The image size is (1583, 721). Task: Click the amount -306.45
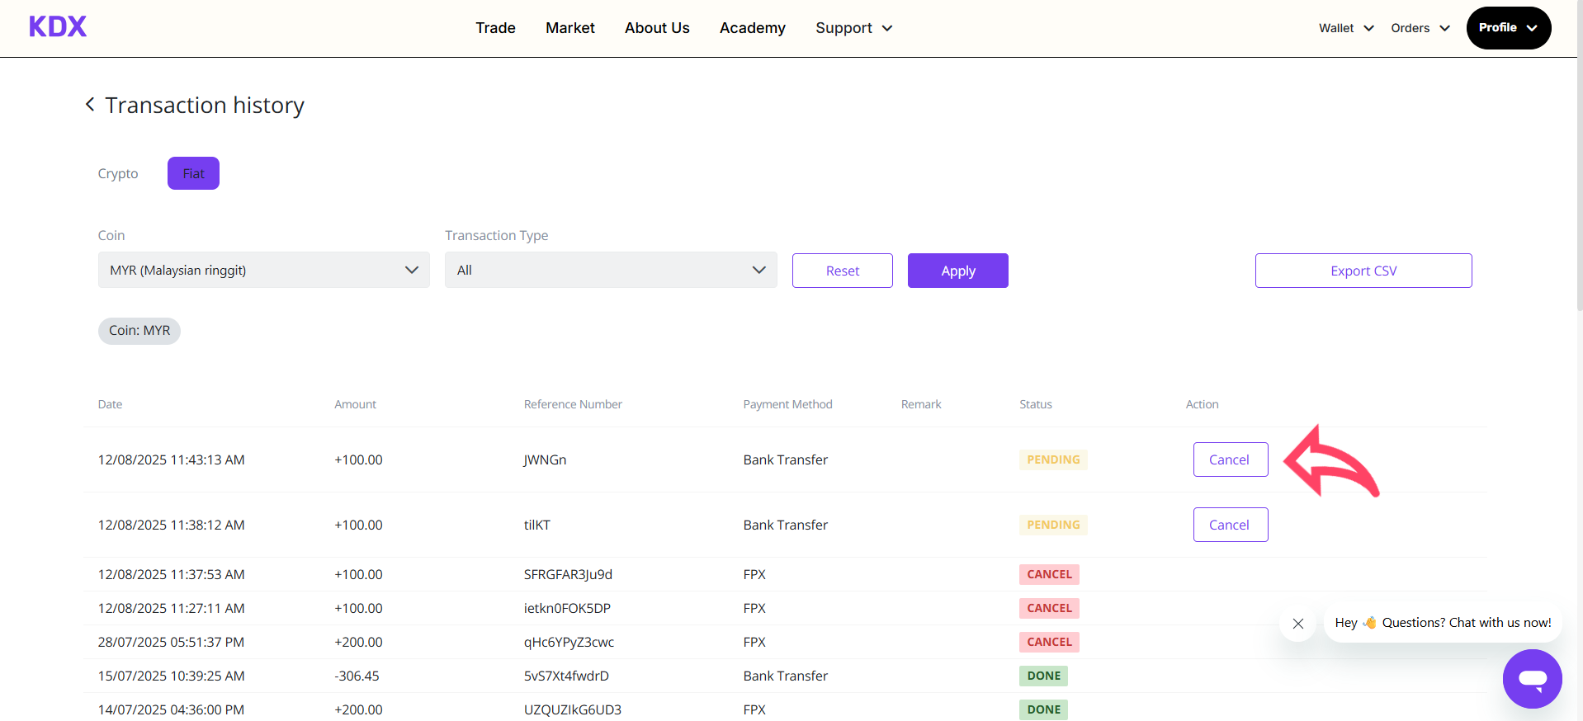(x=357, y=676)
